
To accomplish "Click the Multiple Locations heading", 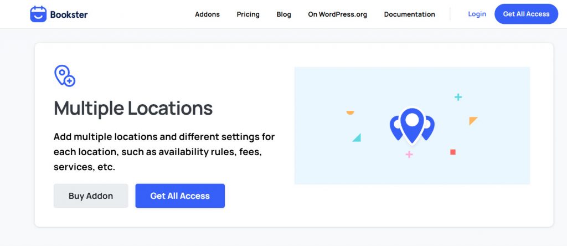I will click(133, 108).
